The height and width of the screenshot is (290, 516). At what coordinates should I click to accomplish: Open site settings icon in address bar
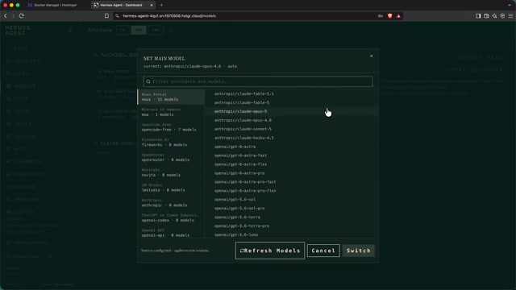tap(117, 16)
